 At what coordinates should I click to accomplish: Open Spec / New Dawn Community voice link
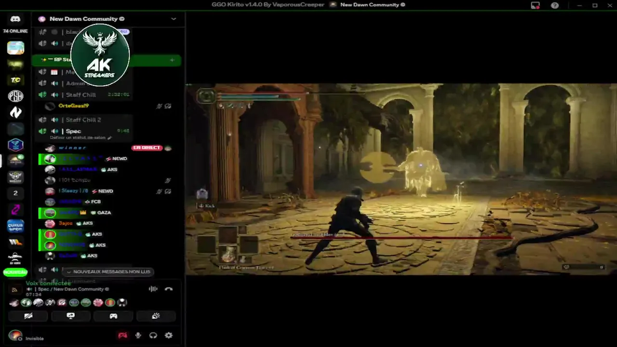67,289
